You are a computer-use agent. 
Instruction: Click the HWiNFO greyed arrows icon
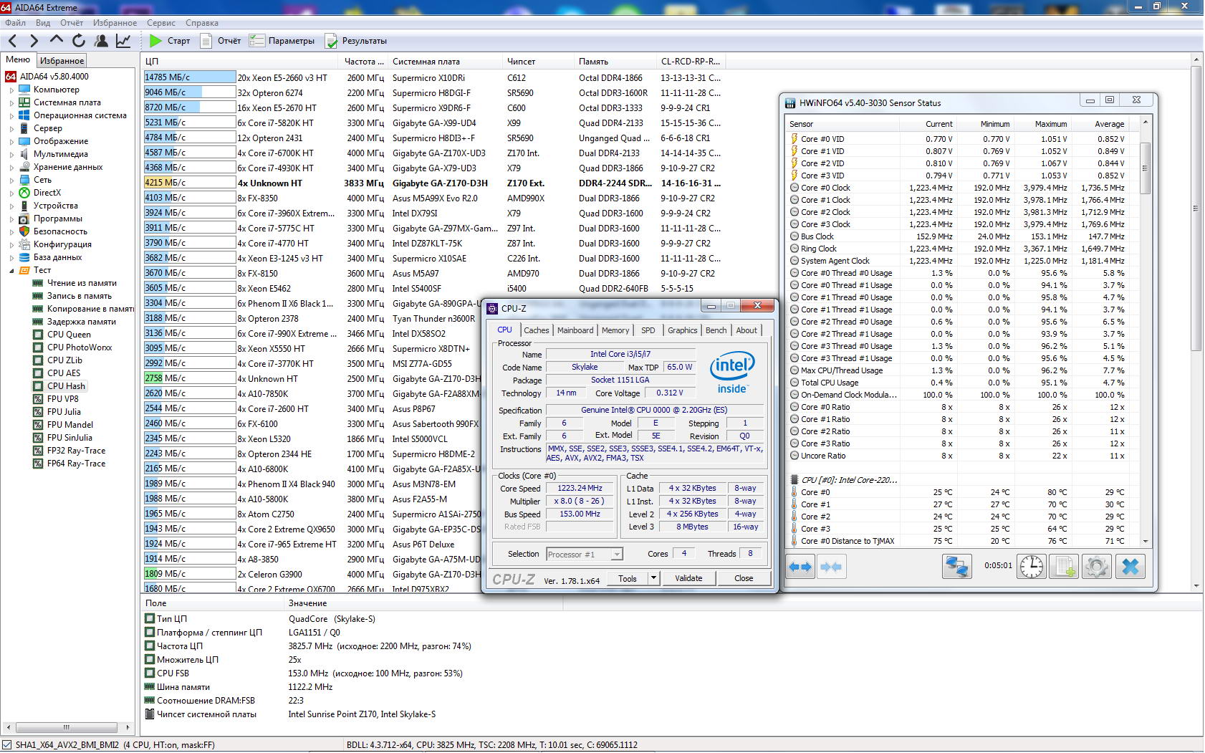click(831, 567)
